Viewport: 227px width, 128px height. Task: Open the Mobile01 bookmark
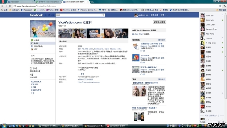coord(39,10)
